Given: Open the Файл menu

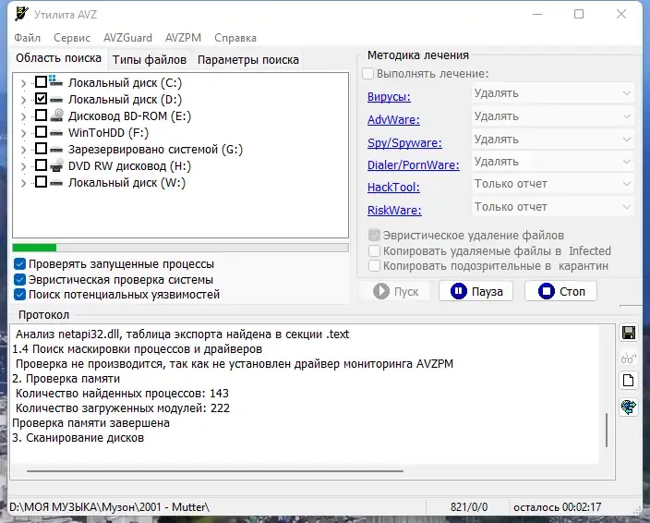Looking at the screenshot, I should [x=28, y=38].
